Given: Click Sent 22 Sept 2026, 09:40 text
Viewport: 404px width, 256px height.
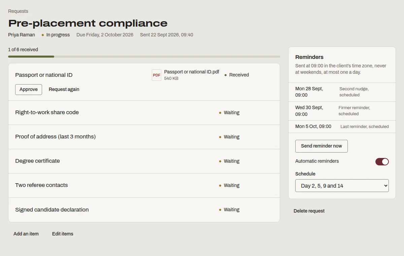Looking at the screenshot, I should pos(167,35).
